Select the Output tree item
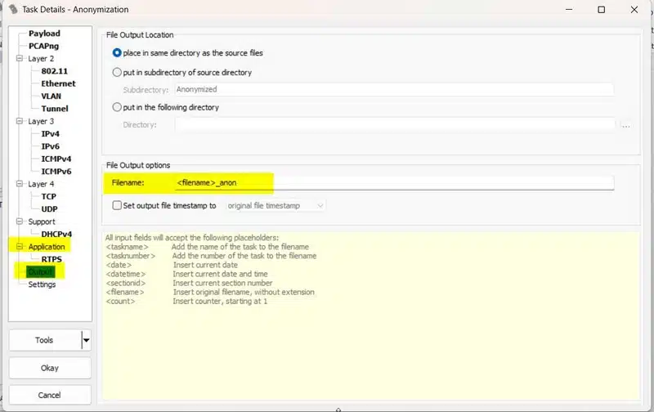Viewport: 654px width, 412px height. pyautogui.click(x=40, y=272)
